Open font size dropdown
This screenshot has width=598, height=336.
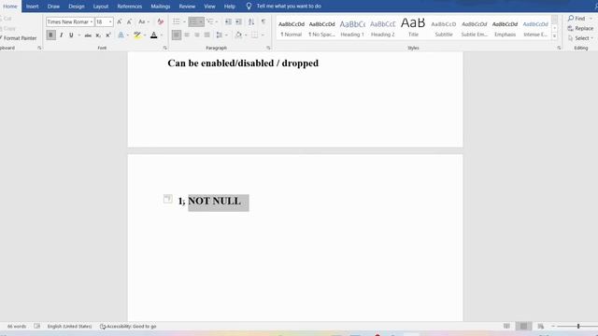pos(110,21)
